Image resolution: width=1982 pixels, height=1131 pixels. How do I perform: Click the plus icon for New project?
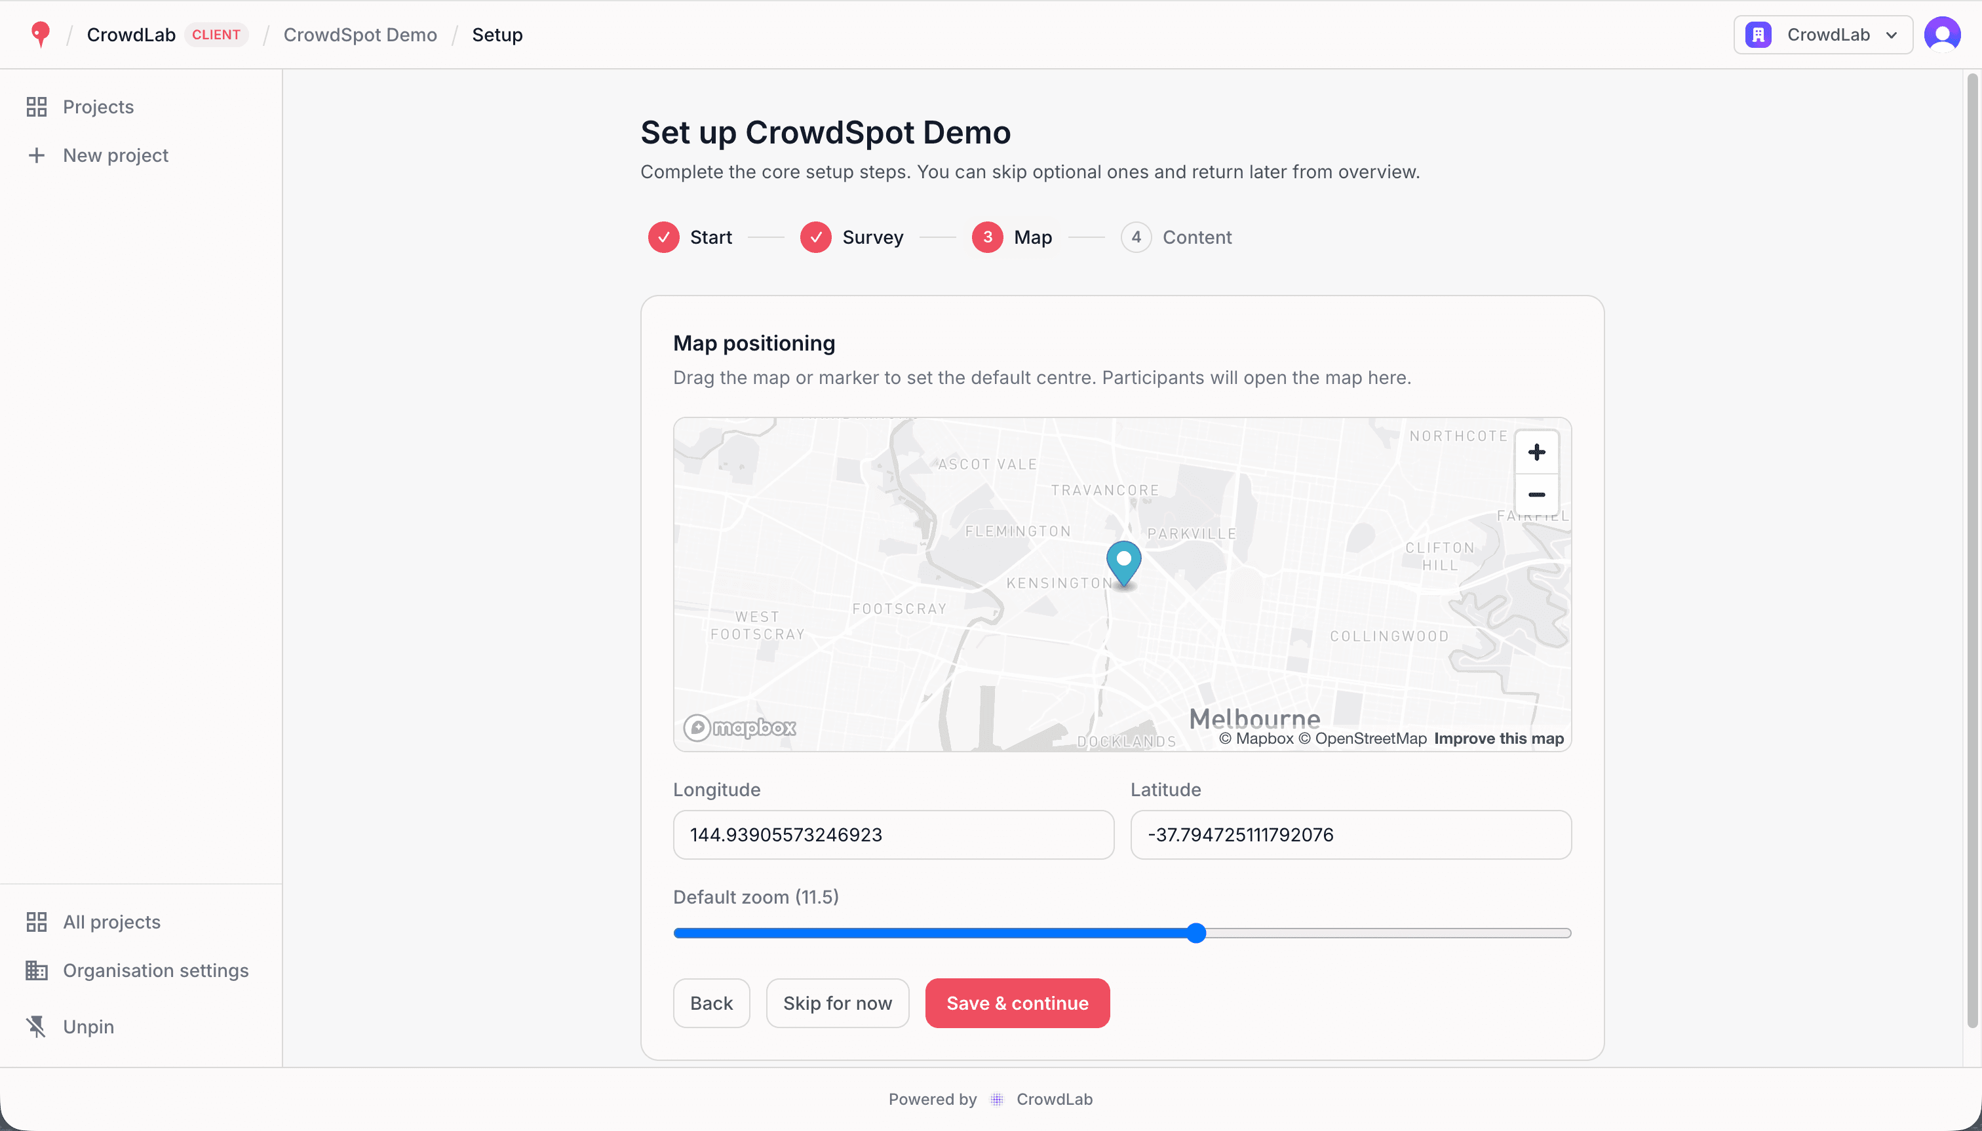37,155
